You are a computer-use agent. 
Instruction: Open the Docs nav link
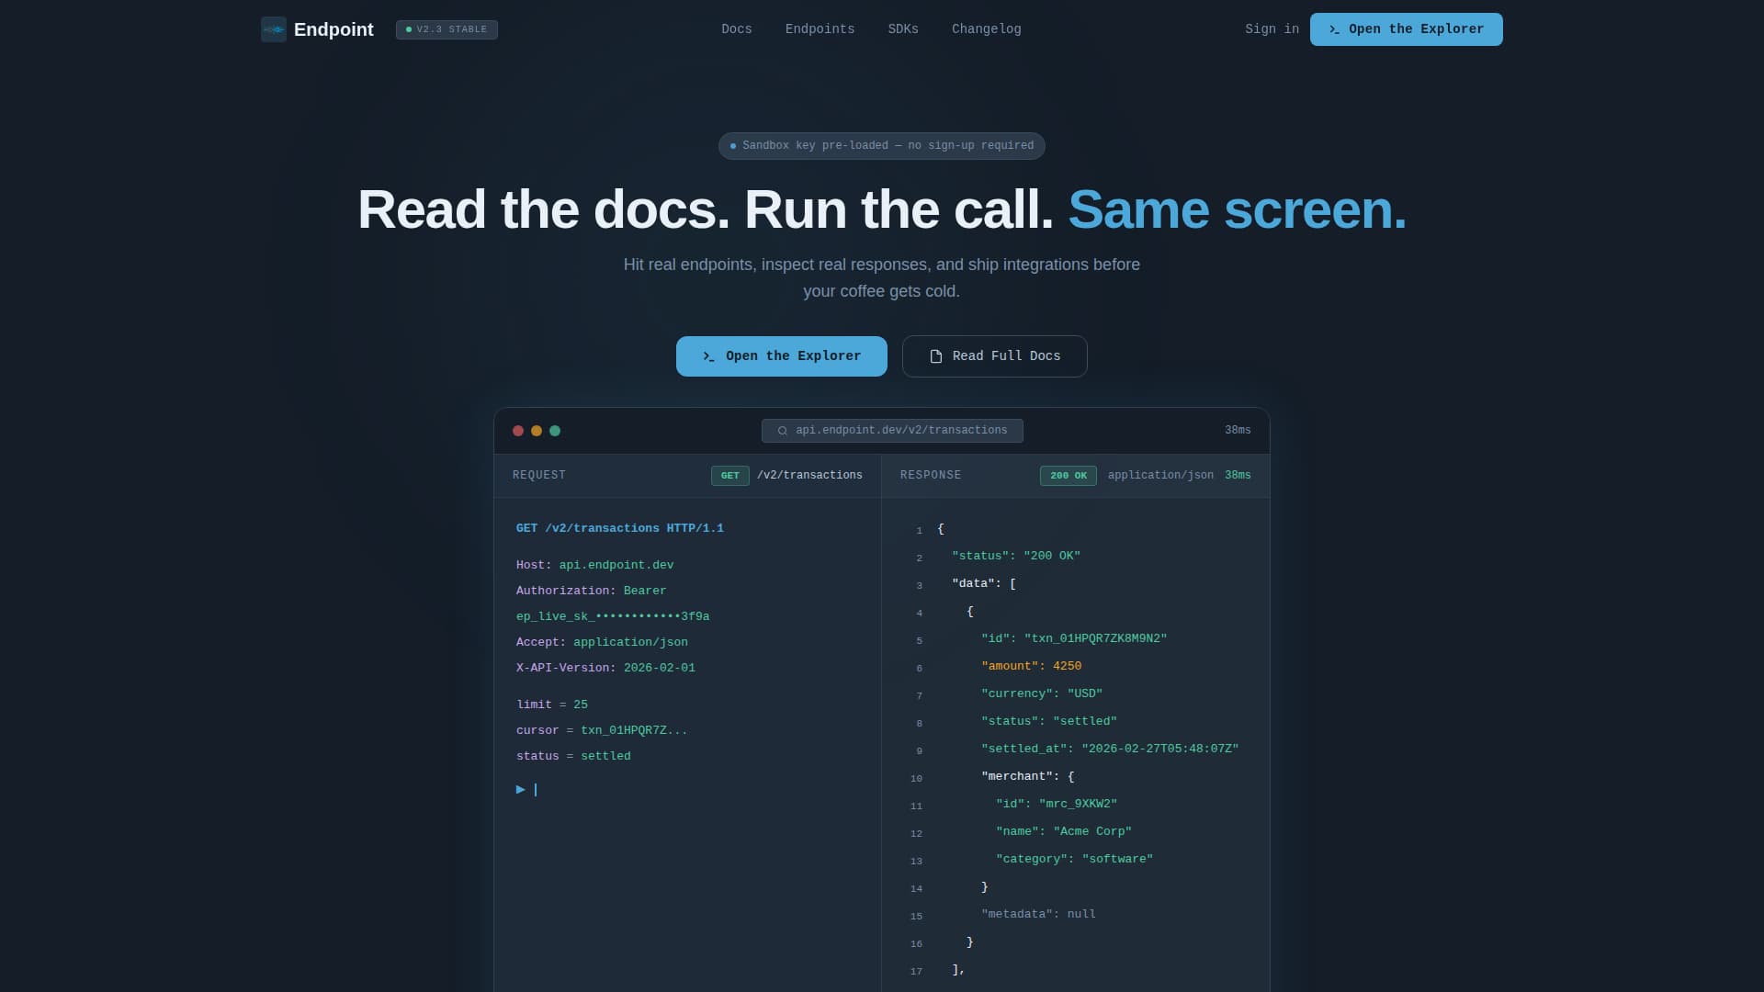point(737,29)
